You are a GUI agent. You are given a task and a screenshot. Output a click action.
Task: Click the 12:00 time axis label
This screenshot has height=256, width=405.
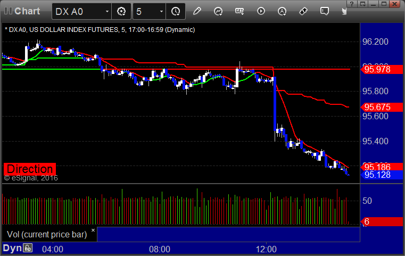pyautogui.click(x=266, y=249)
